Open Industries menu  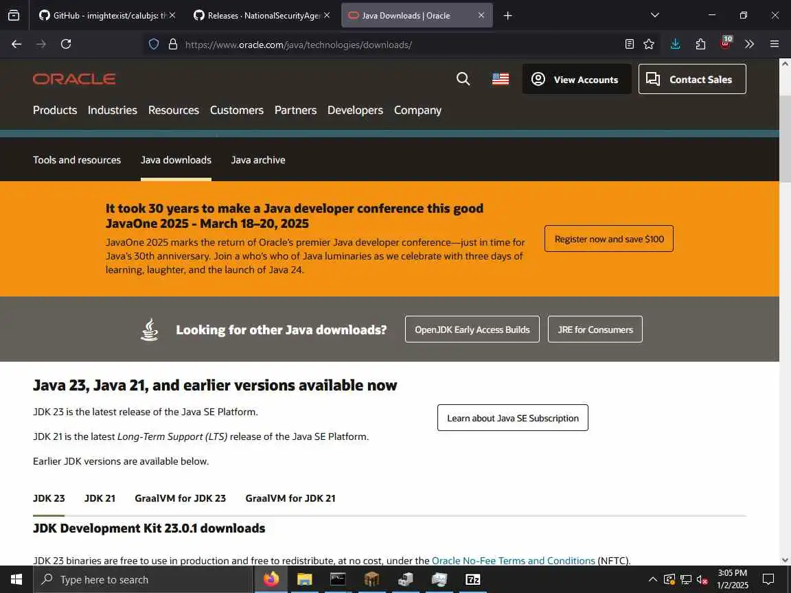pyautogui.click(x=113, y=110)
